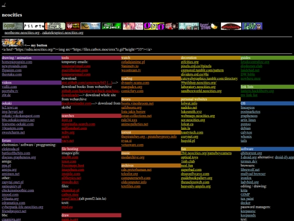Open safebooru.org link
This screenshot has width=294, height=221.
131,107
